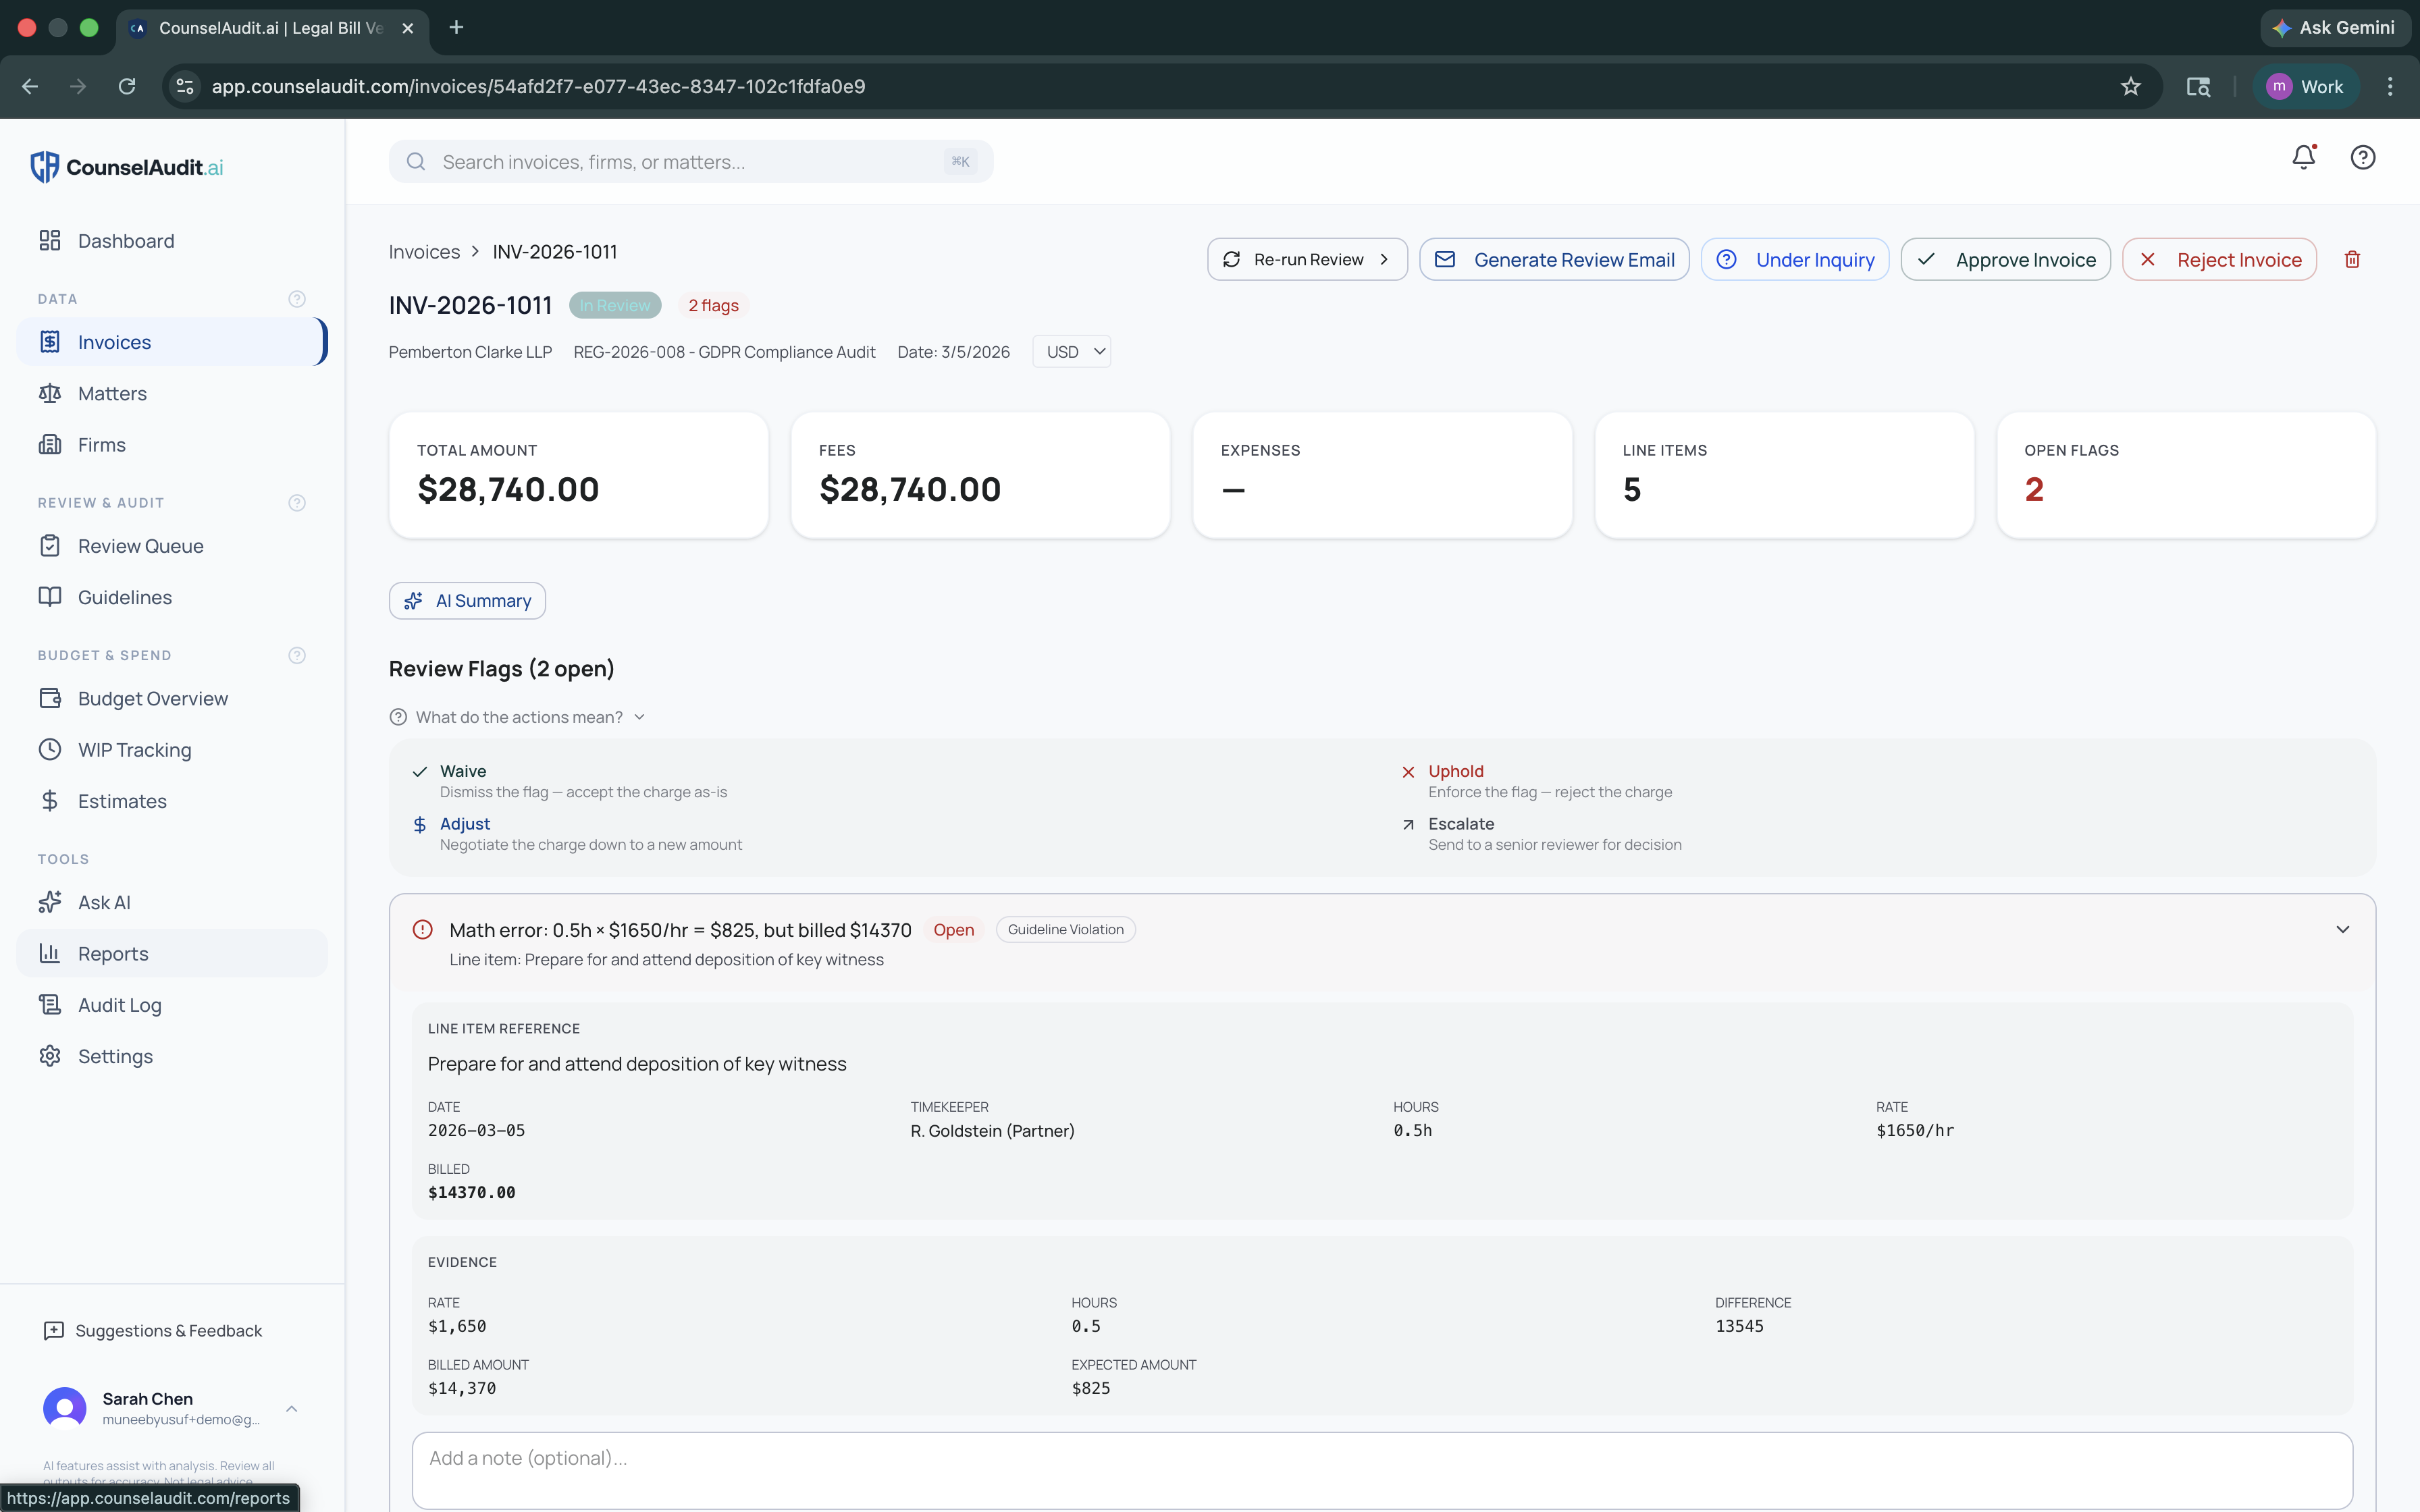The image size is (2420, 1512).
Task: Open the Invoices section in sidebar
Action: point(113,341)
